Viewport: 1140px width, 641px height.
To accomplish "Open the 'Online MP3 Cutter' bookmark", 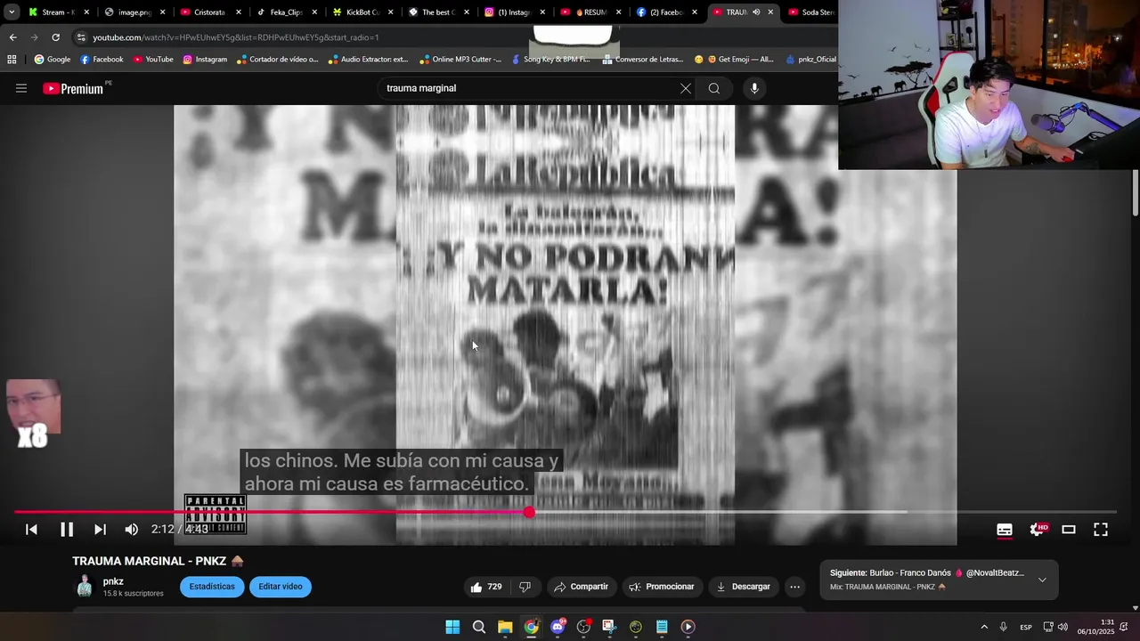I will pyautogui.click(x=460, y=60).
